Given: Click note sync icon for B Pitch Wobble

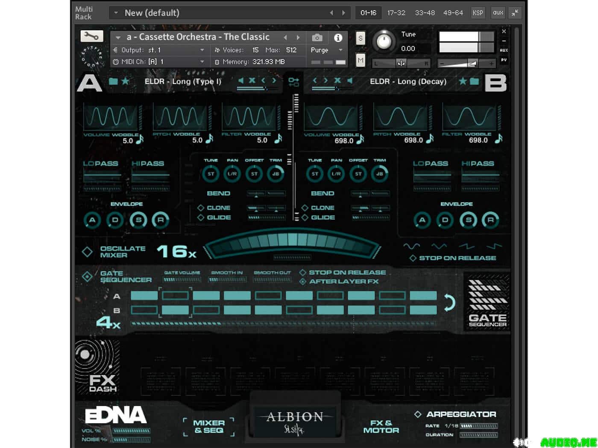Looking at the screenshot, I should 429,139.
